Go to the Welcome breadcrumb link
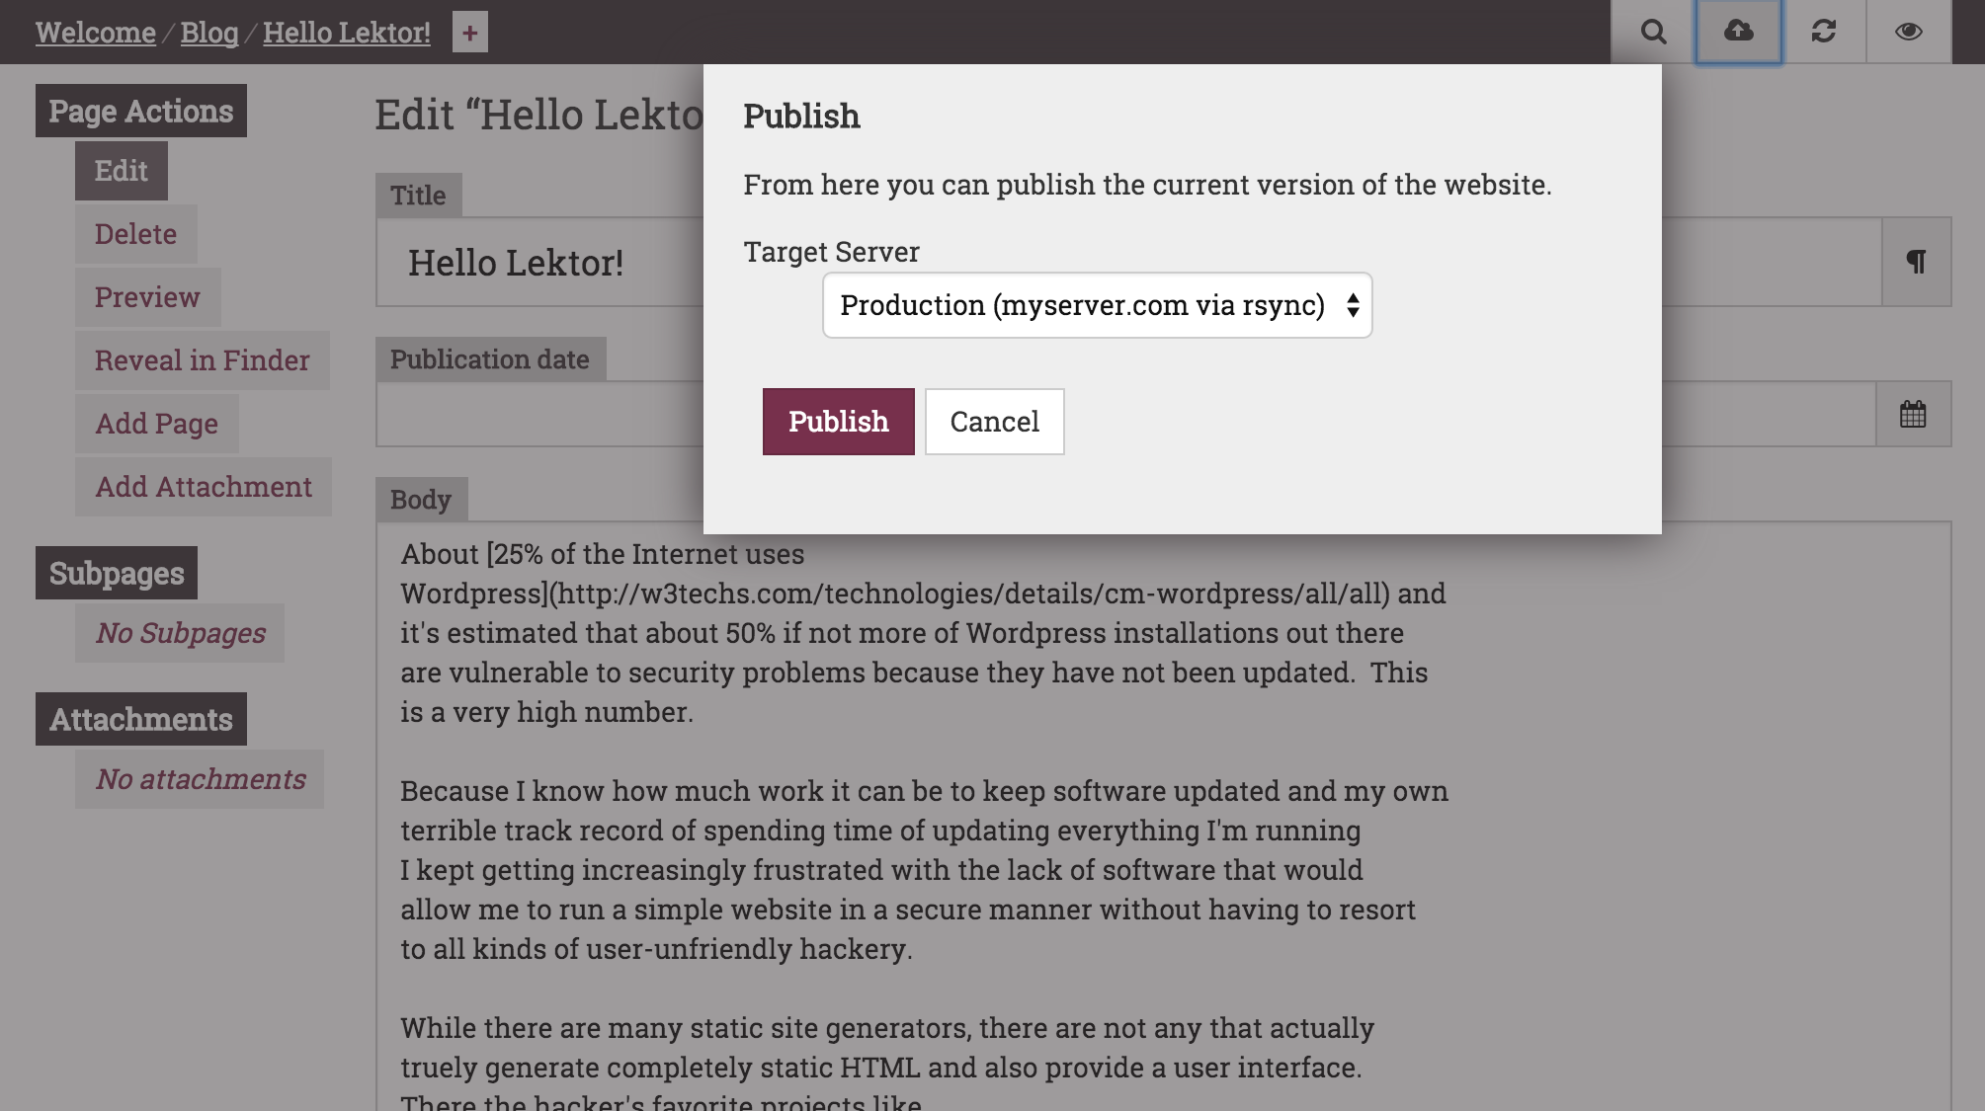1985x1111 pixels. point(96,33)
